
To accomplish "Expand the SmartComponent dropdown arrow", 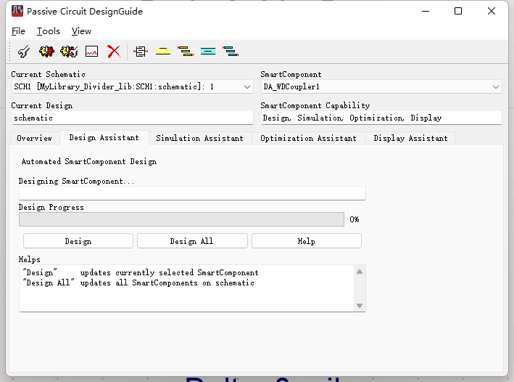I will tap(496, 86).
